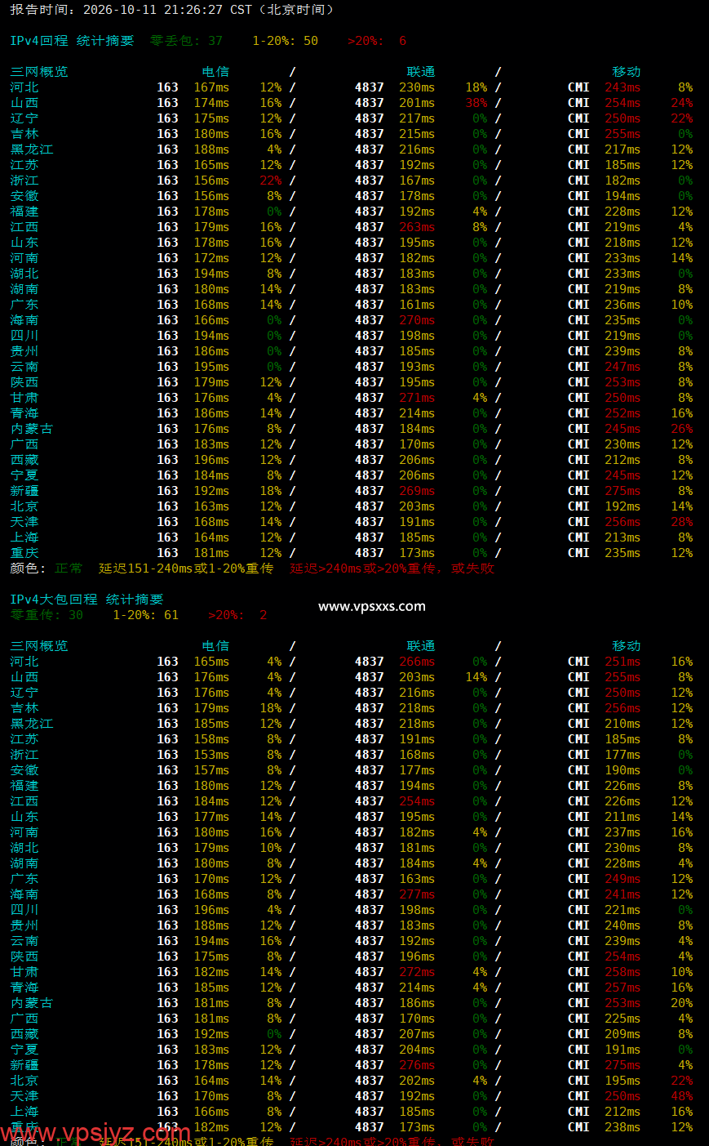The image size is (709, 1146).
Task: Click the 零丢包: 37 summary value
Action: click(x=186, y=41)
